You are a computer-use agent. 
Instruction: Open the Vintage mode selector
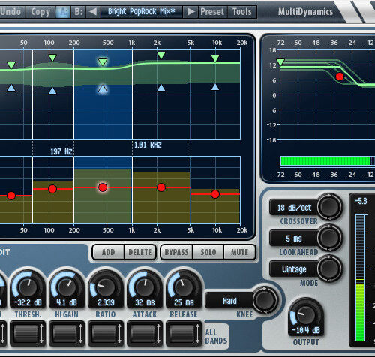point(294,269)
